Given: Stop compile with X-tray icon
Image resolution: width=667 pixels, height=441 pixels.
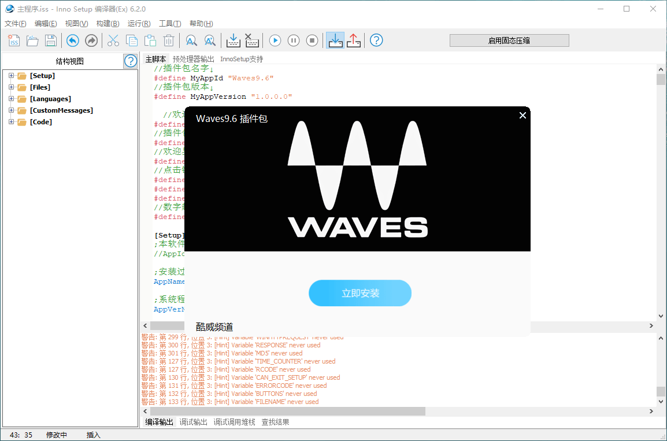Looking at the screenshot, I should point(252,40).
